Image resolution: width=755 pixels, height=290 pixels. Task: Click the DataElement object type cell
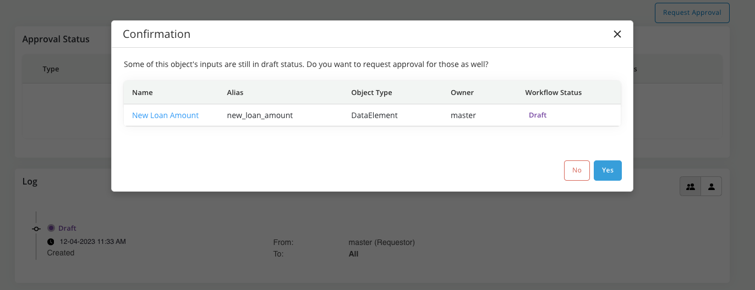pos(374,115)
